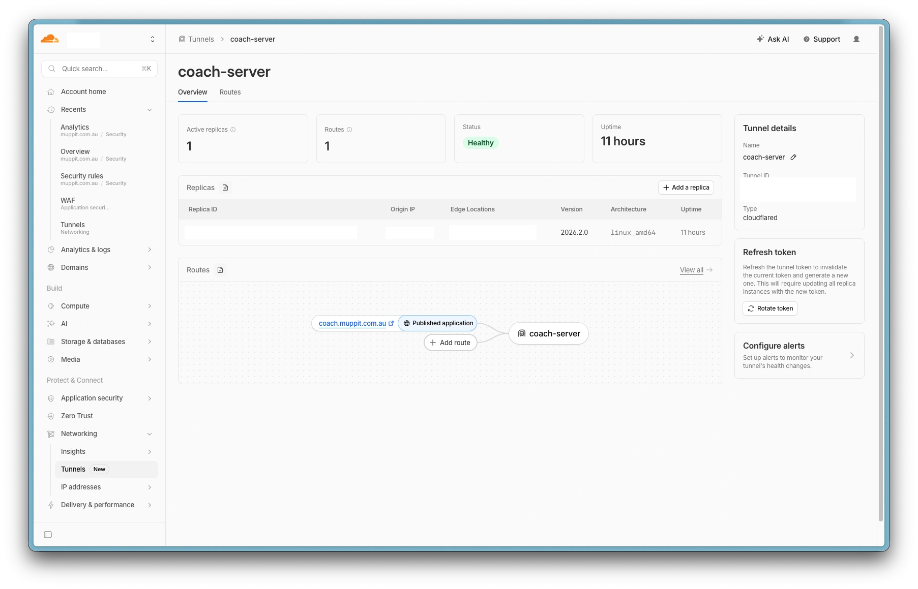Click the pencil icon to edit tunnel name
This screenshot has height=589, width=918.
pyautogui.click(x=793, y=157)
